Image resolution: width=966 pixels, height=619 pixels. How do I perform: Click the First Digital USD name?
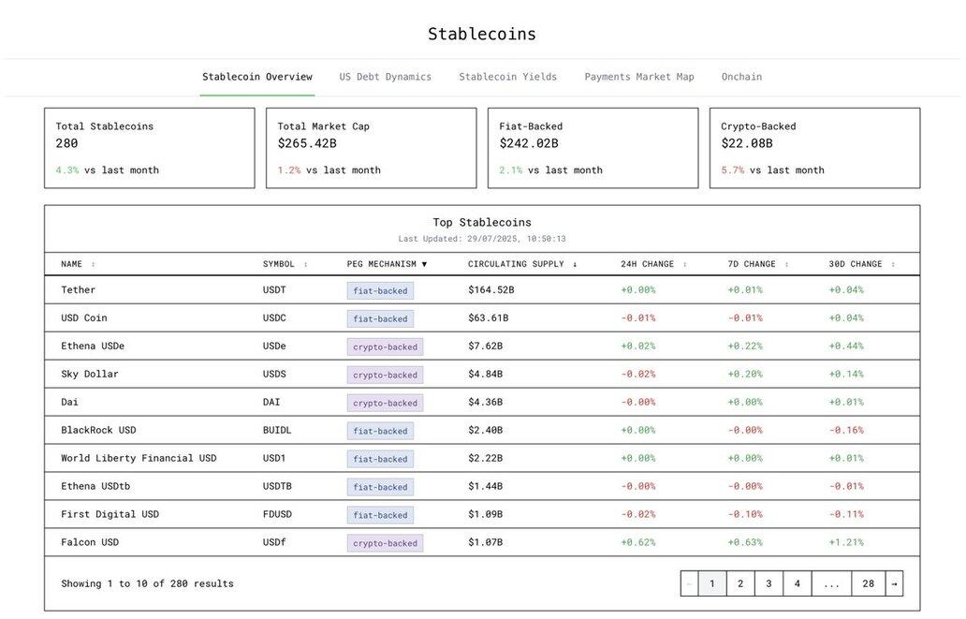[110, 514]
